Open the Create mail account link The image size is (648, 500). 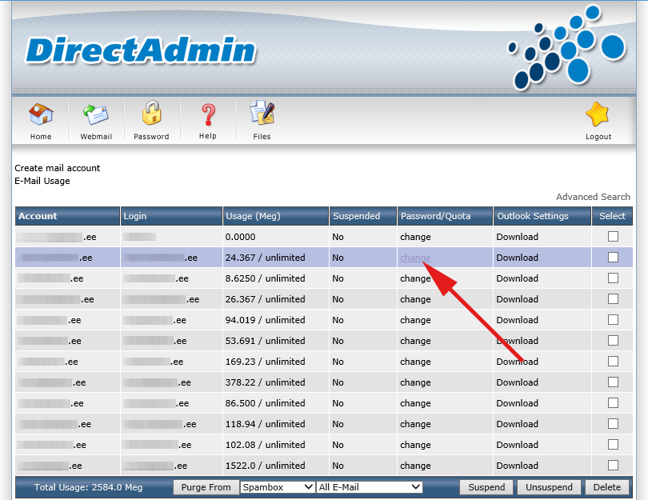coord(58,168)
